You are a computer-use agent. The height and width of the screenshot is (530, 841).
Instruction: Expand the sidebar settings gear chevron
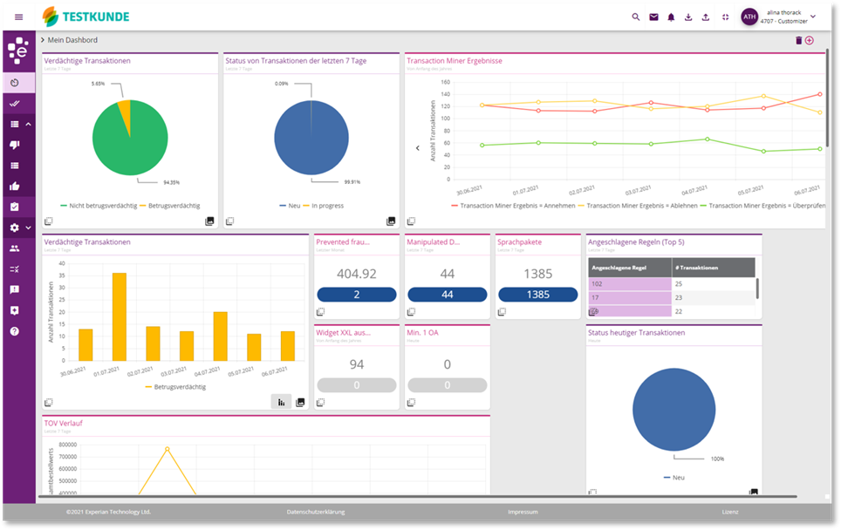pyautogui.click(x=29, y=228)
